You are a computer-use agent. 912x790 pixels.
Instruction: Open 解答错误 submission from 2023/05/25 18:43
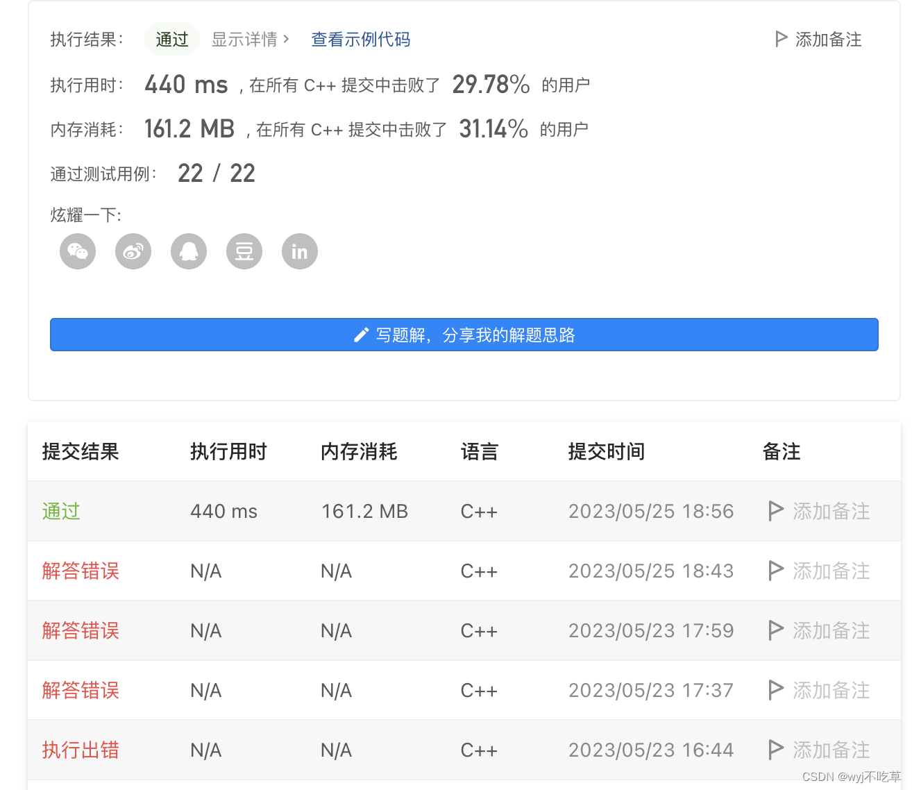[81, 571]
